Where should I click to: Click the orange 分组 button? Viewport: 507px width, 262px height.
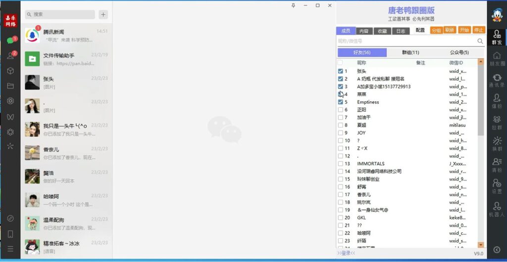point(436,30)
